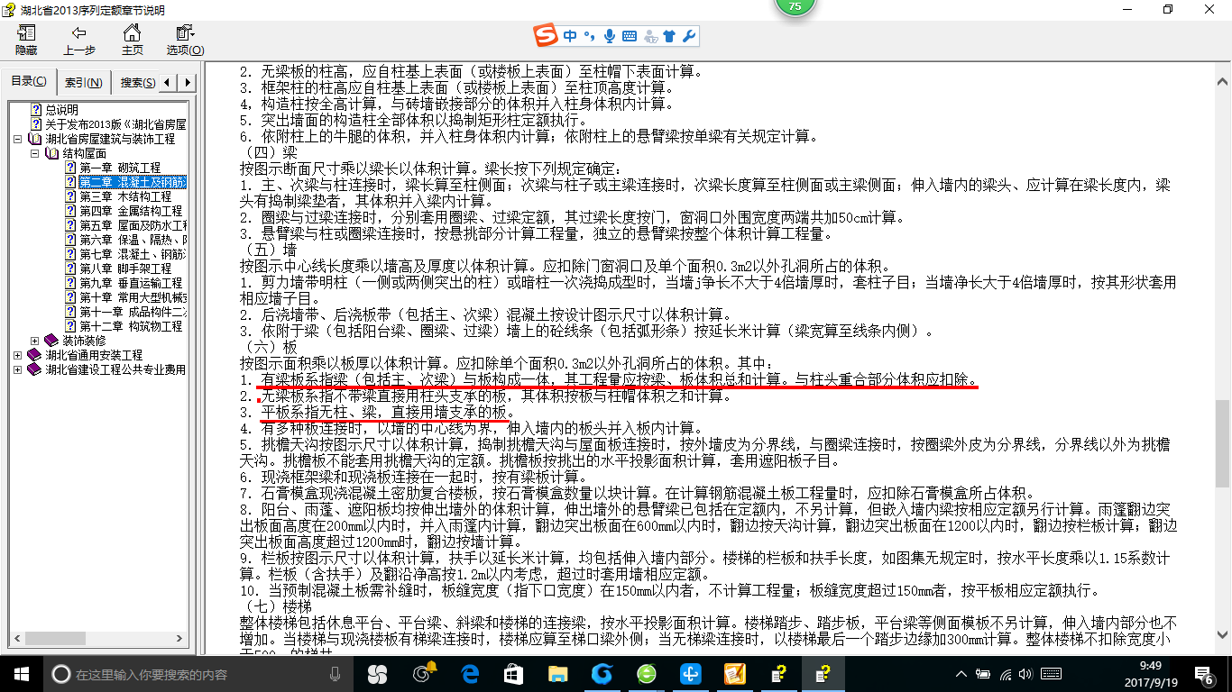Image resolution: width=1232 pixels, height=692 pixels.
Task: Open the 总说明 topic
Action: (x=62, y=110)
